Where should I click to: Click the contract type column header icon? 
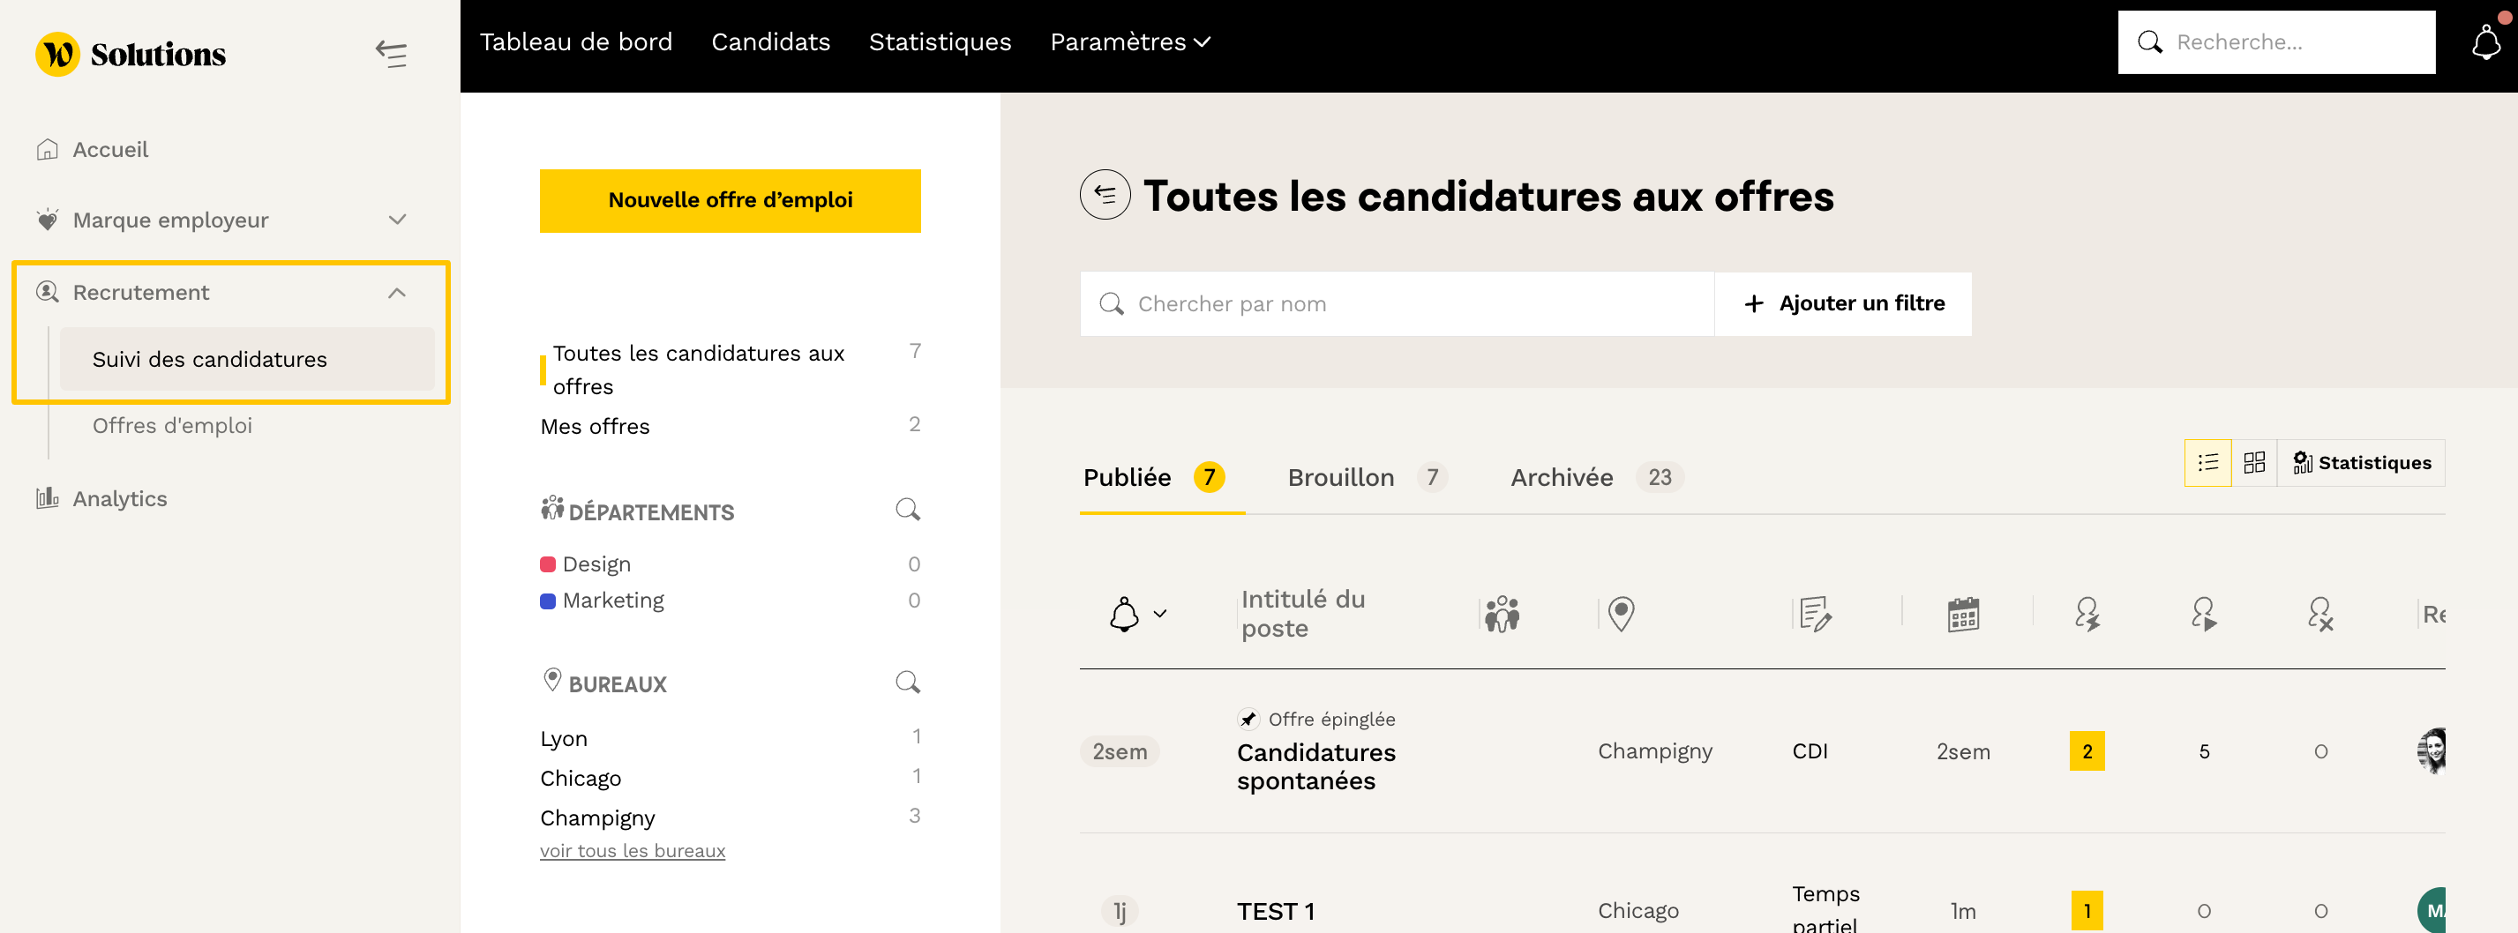[x=1814, y=615]
